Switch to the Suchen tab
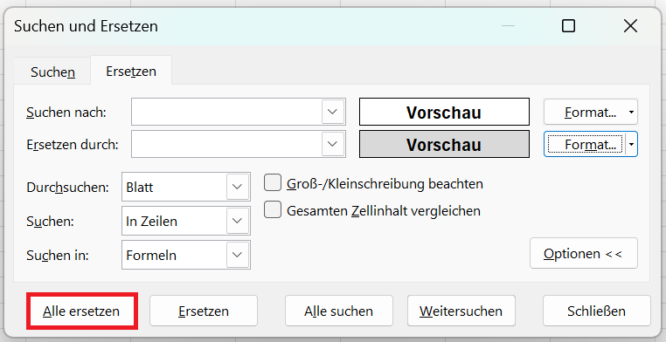The image size is (666, 342). coord(52,72)
